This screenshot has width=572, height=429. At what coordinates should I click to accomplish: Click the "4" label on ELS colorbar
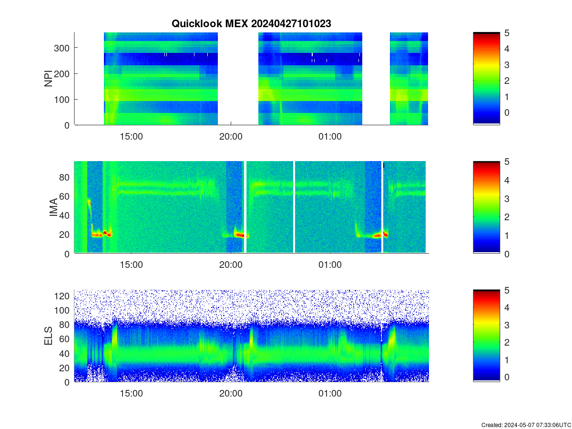(x=507, y=307)
